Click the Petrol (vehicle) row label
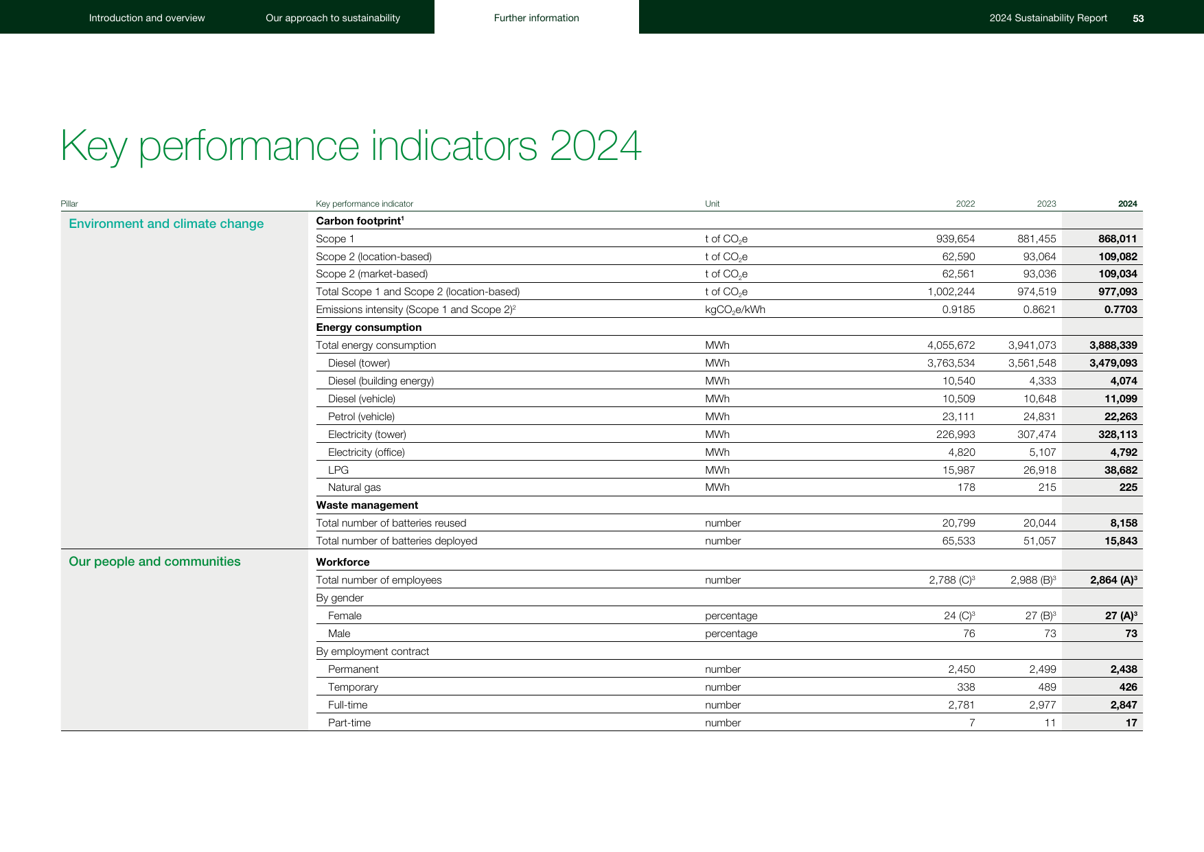The width and height of the screenshot is (1204, 852). click(361, 417)
